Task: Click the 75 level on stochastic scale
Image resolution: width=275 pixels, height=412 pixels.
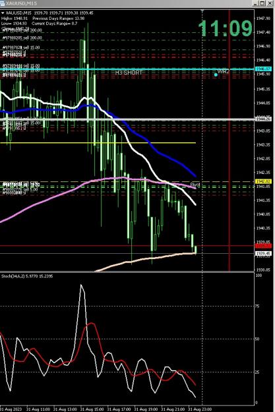Action: point(257,307)
